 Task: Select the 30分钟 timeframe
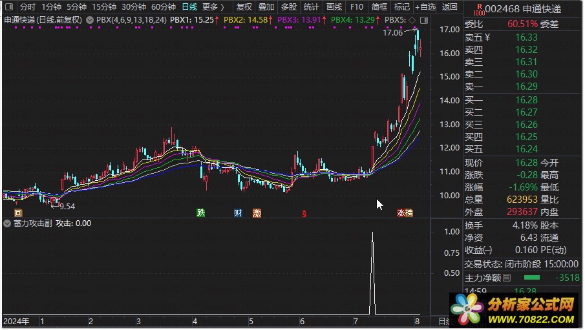coord(134,6)
